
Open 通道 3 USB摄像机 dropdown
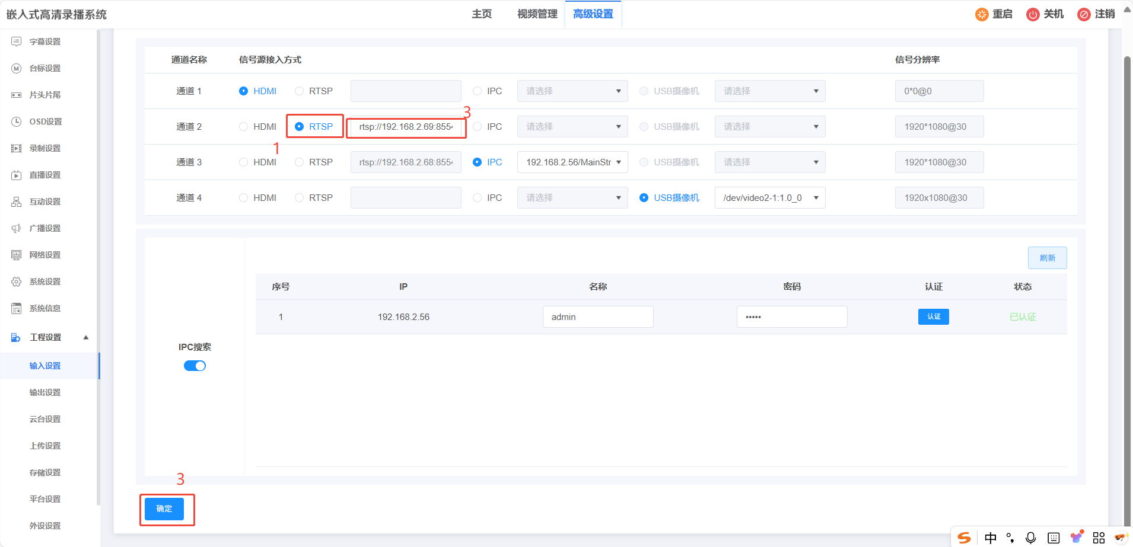point(770,162)
